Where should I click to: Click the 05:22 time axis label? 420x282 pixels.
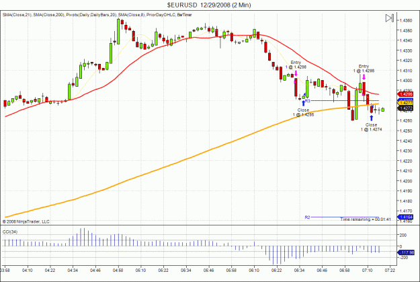[x=163, y=270]
